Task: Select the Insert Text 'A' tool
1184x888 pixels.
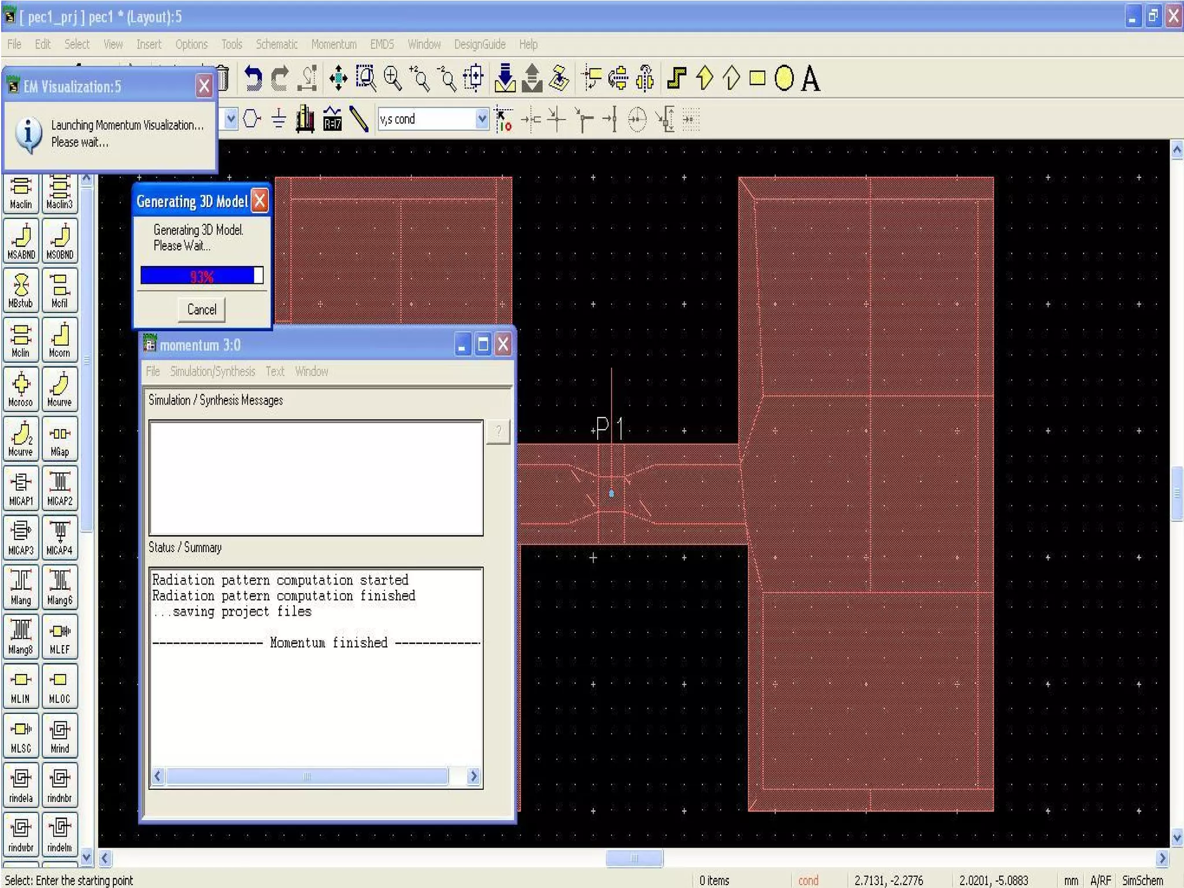Action: pos(810,78)
